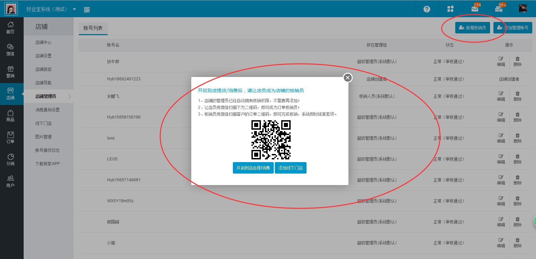Viewport: 536px width, 259px height.
Task: Click the 店铺创建者 operation cell
Action: [x=509, y=79]
